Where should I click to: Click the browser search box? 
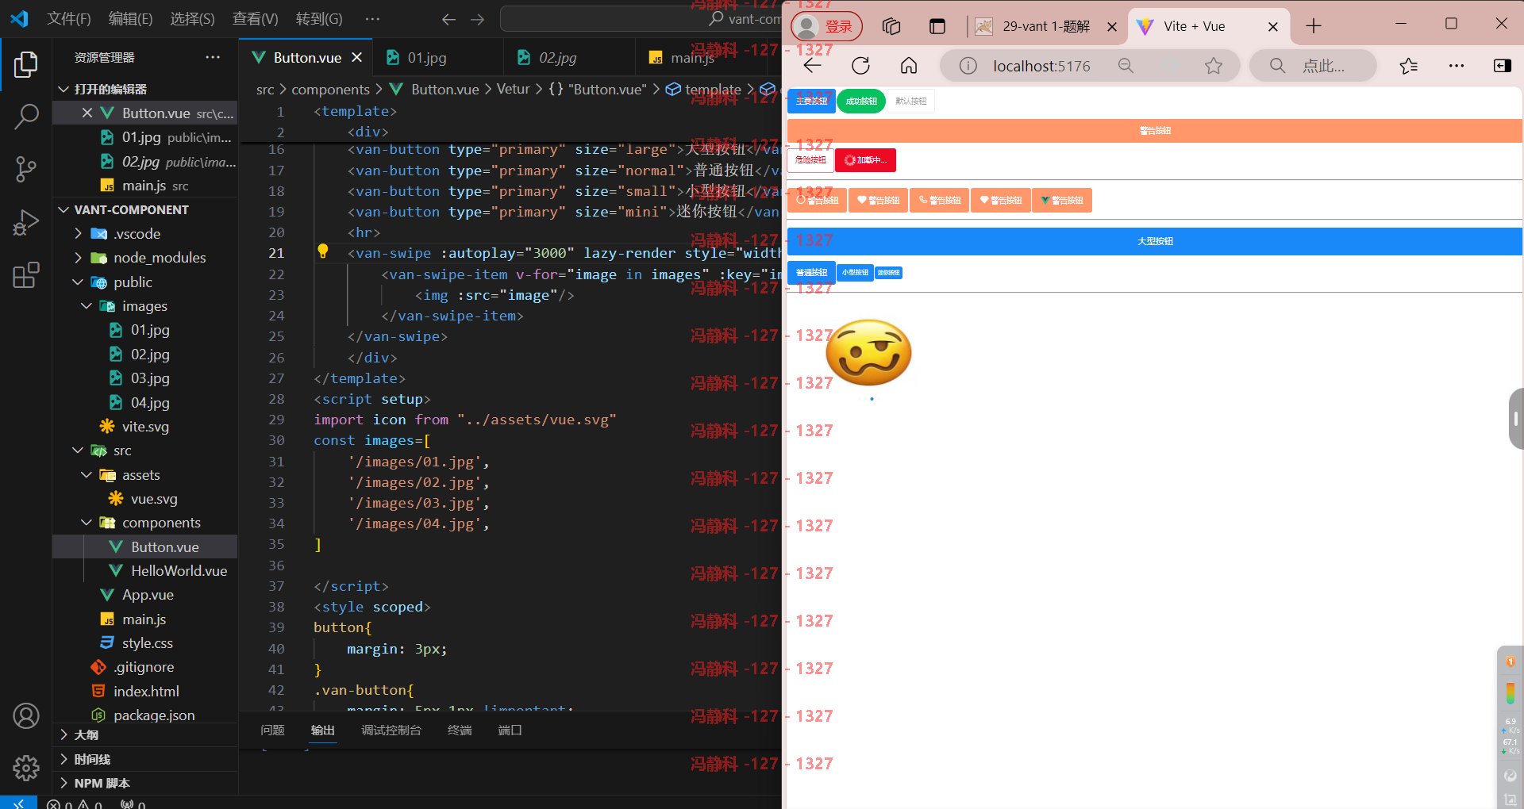point(1313,66)
